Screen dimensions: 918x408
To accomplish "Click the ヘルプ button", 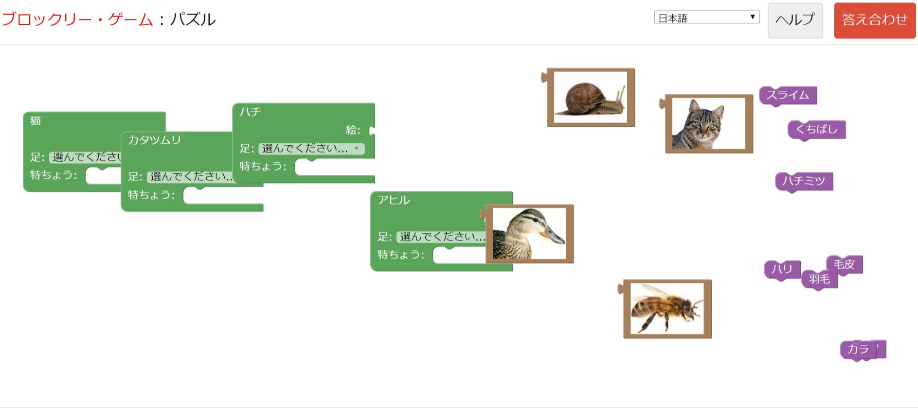I will click(795, 20).
